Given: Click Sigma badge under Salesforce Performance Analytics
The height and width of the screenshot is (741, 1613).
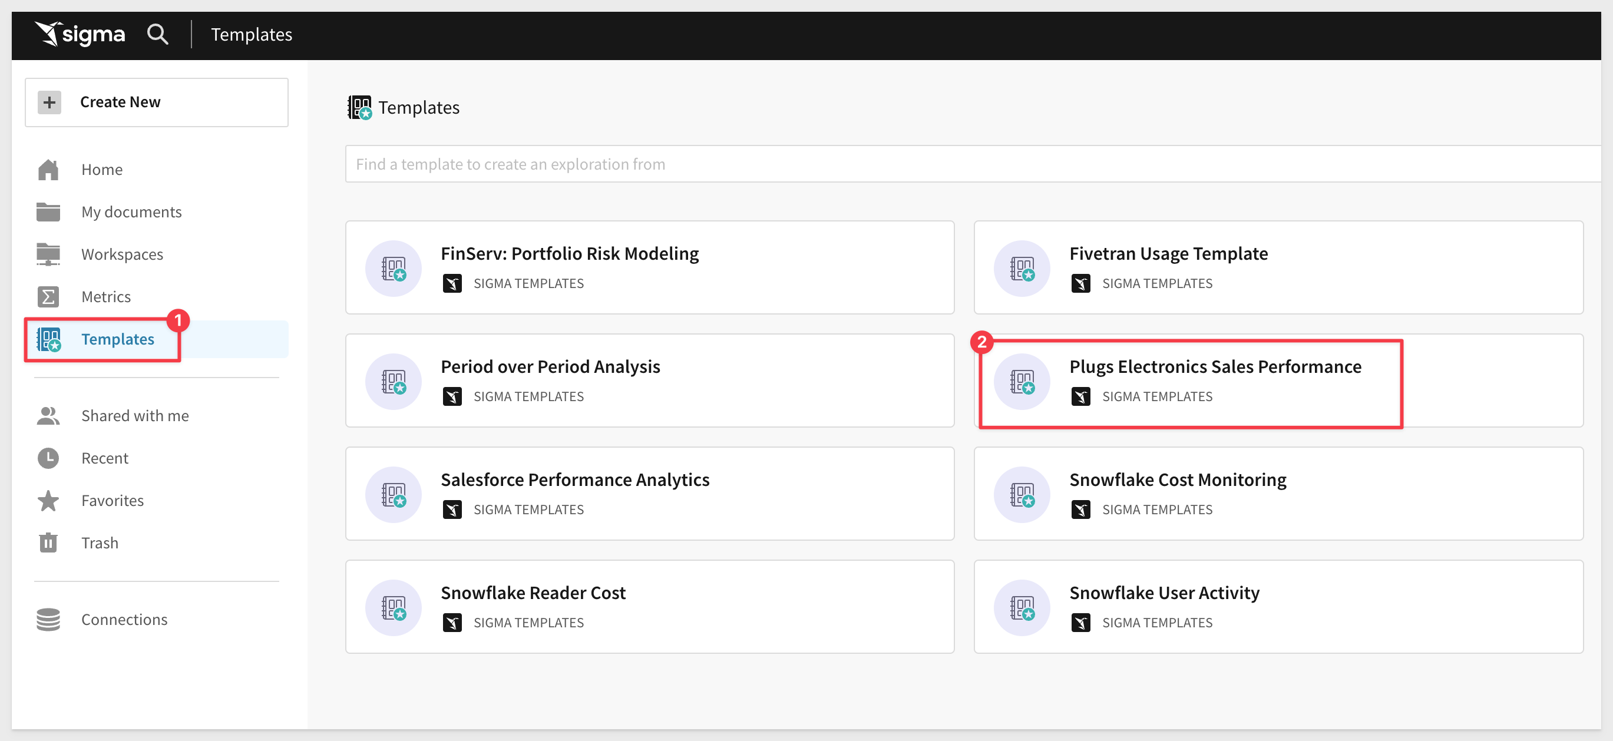Looking at the screenshot, I should pos(452,510).
